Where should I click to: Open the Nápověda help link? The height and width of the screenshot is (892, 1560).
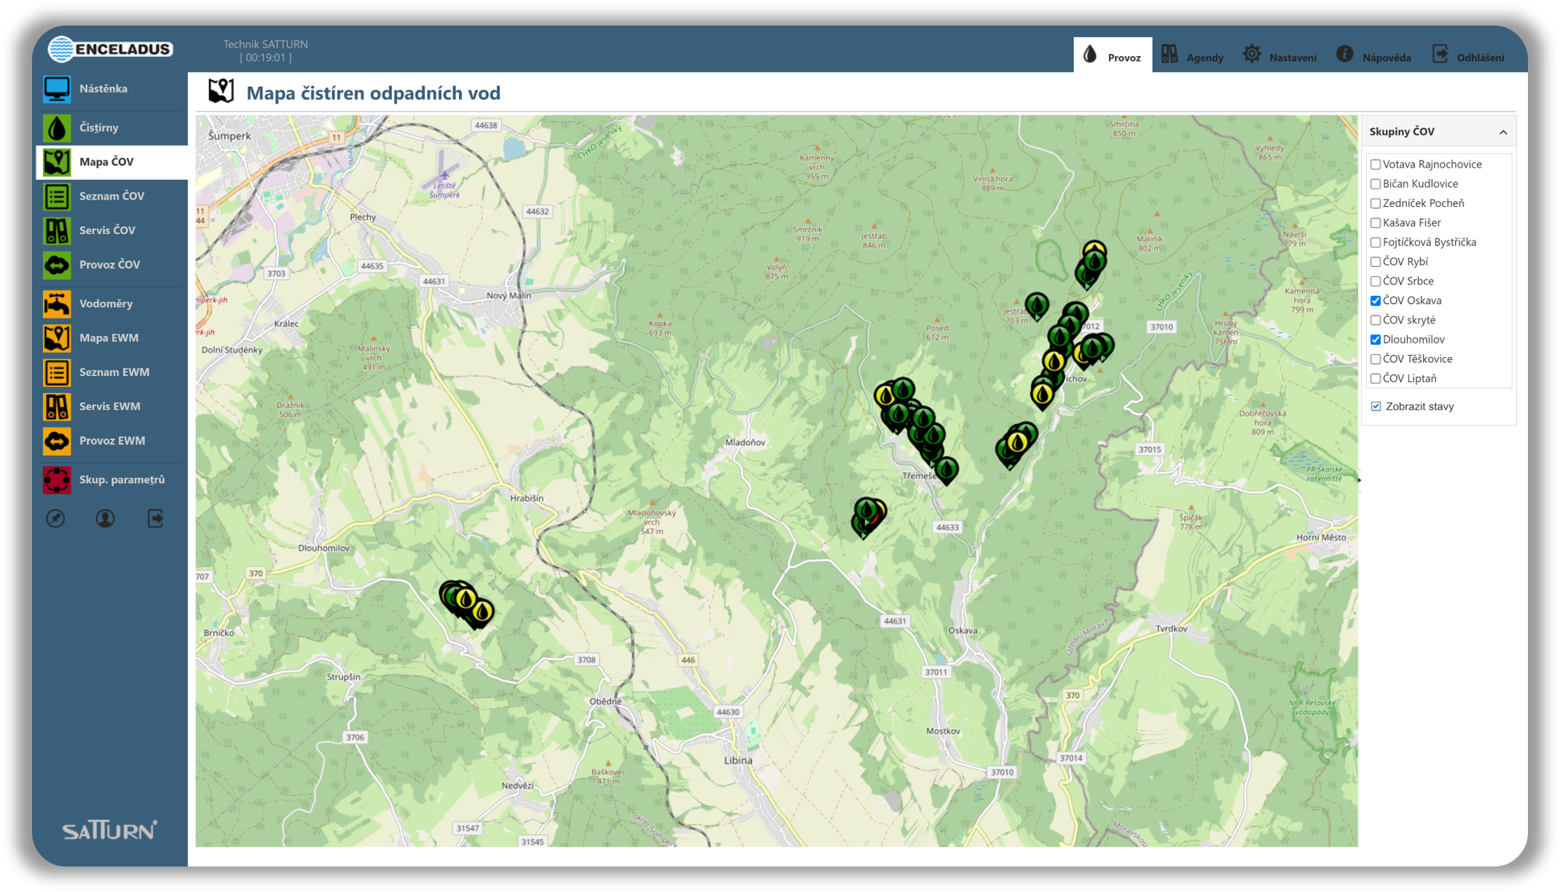pos(1373,56)
